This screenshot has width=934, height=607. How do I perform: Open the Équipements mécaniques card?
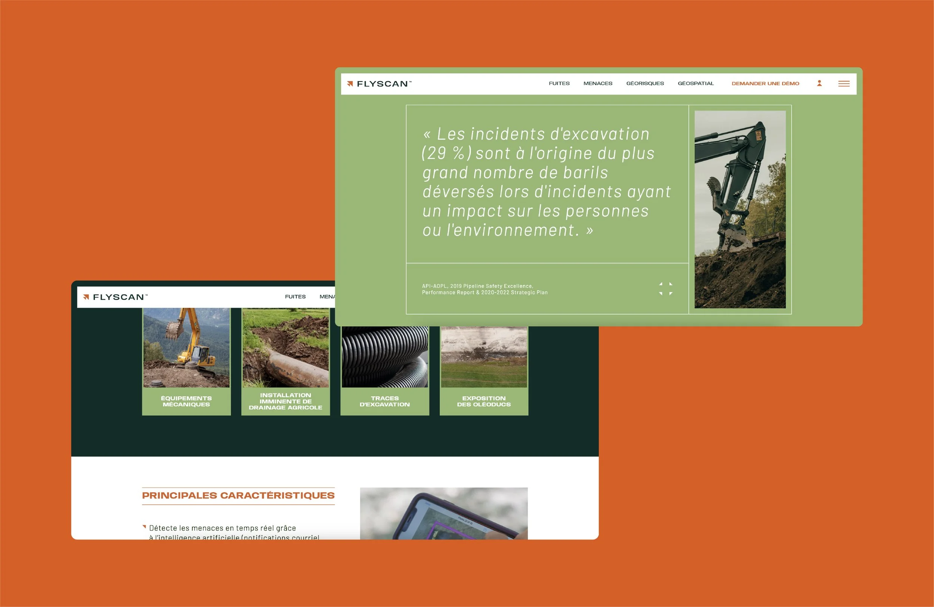(x=186, y=361)
